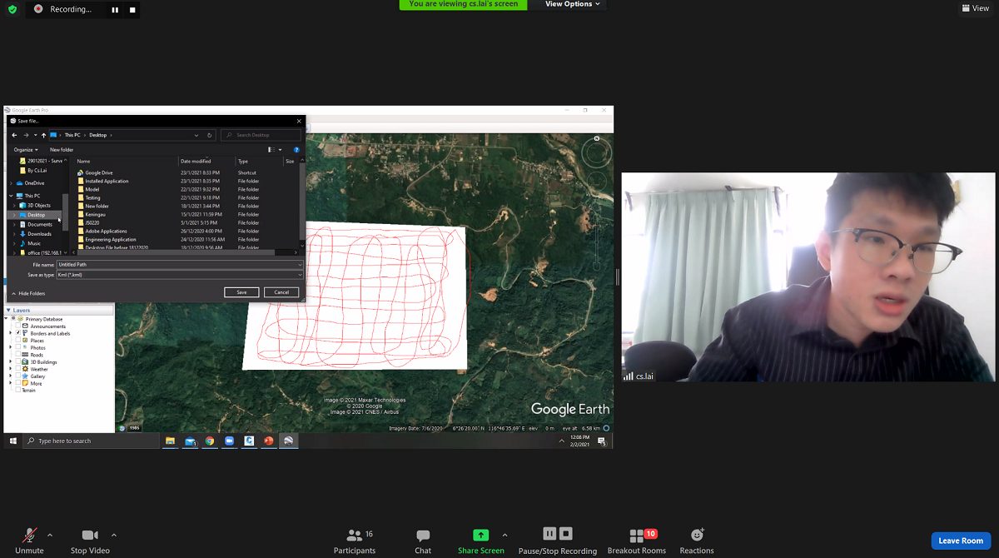The width and height of the screenshot is (999, 558).
Task: Open the Save dialog help icon
Action: tap(296, 150)
